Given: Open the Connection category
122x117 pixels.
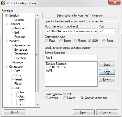Looking at the screenshot, I should (x=16, y=67).
